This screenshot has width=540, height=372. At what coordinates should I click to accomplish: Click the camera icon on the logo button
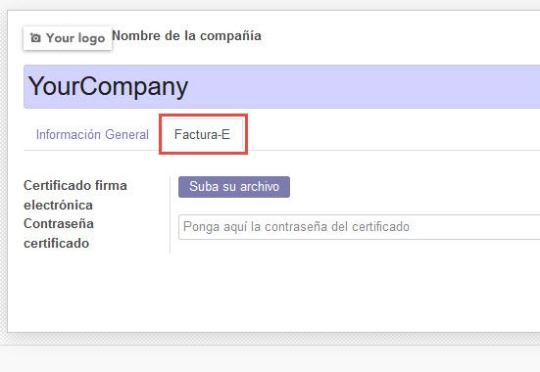(x=35, y=38)
